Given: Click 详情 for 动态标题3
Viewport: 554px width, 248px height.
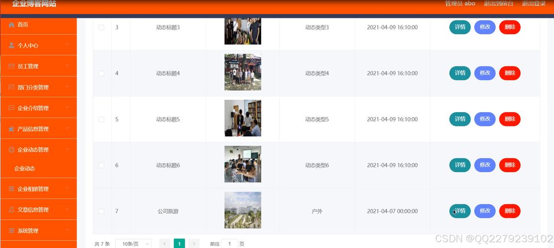Looking at the screenshot, I should 460,27.
